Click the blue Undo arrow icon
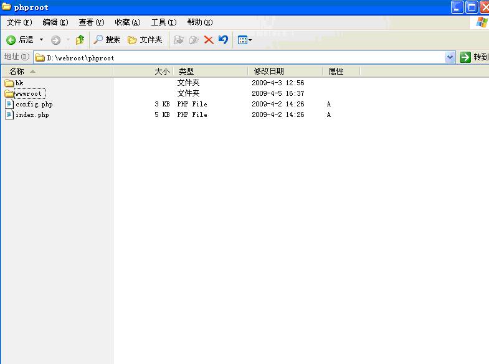The height and width of the screenshot is (364, 489). click(223, 40)
